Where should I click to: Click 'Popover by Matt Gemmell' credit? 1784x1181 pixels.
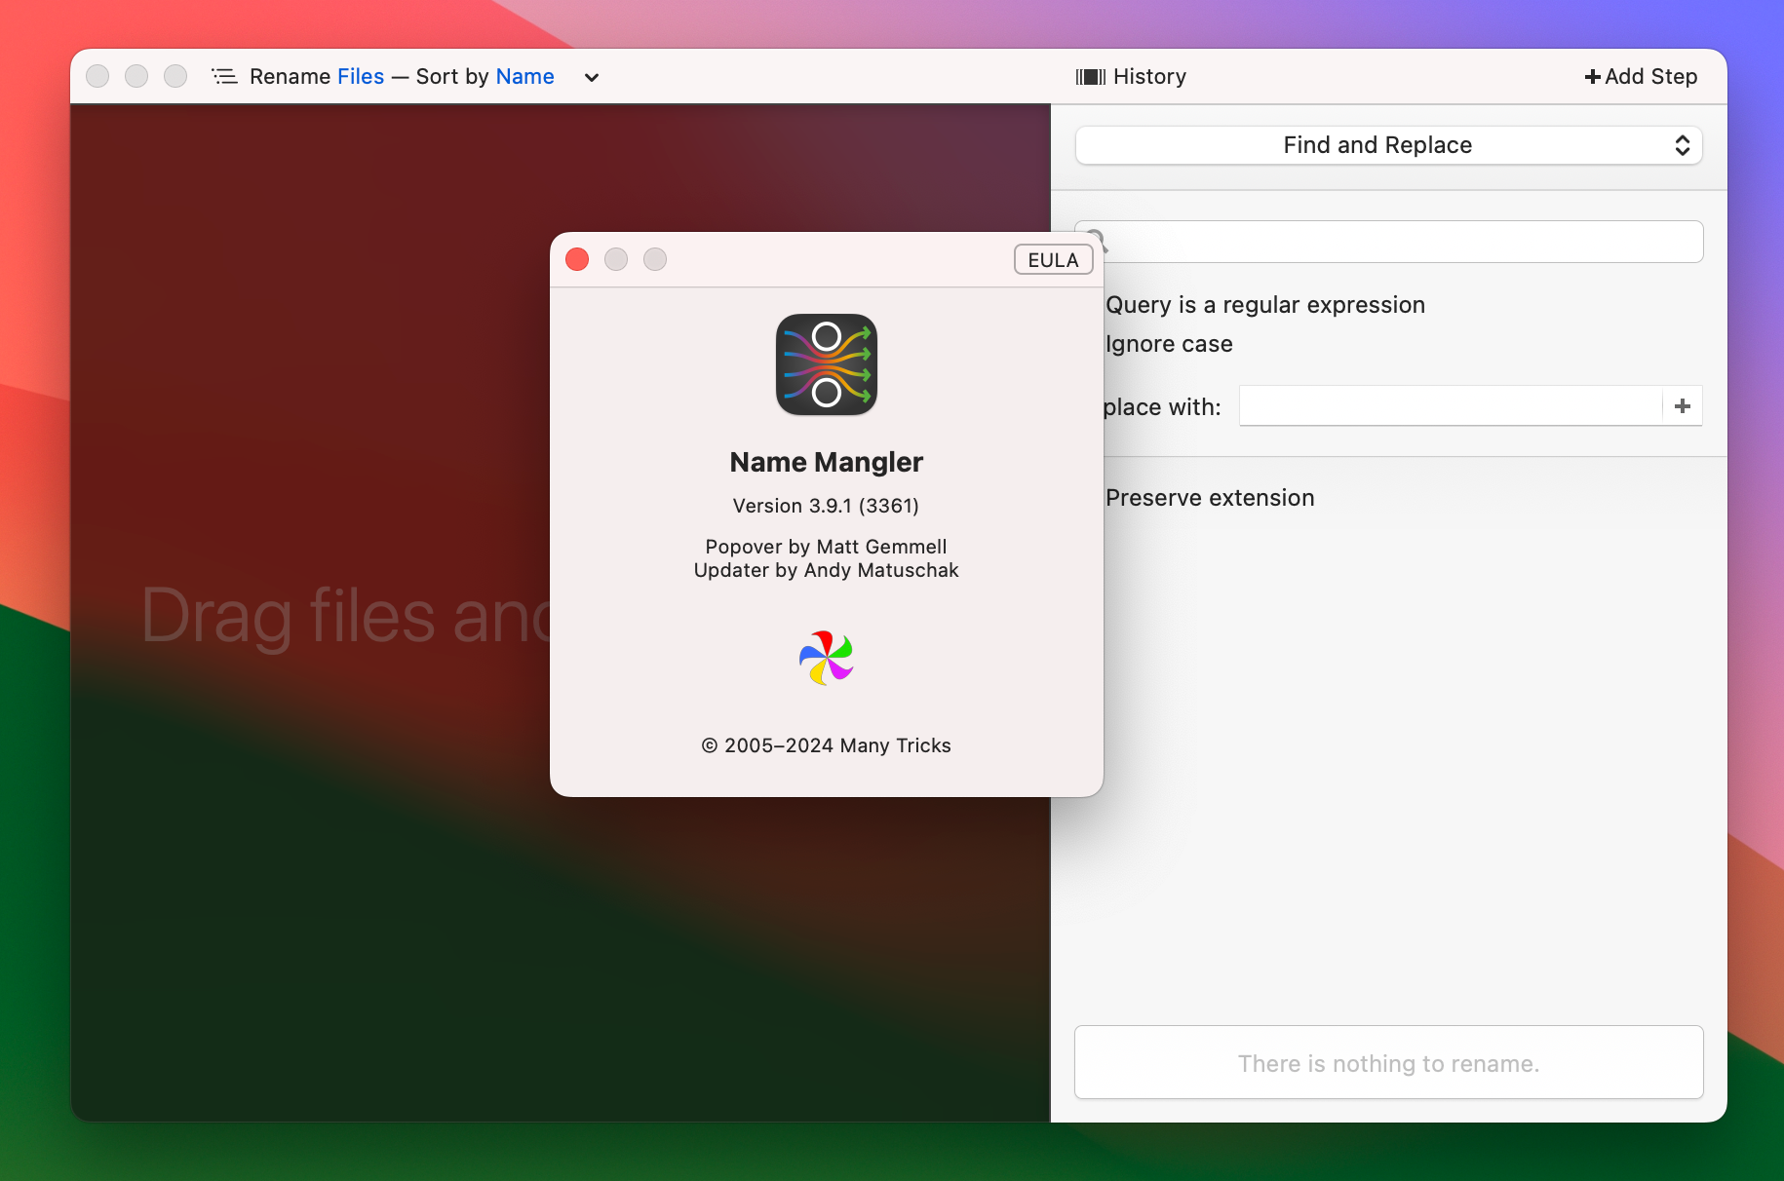tap(826, 547)
